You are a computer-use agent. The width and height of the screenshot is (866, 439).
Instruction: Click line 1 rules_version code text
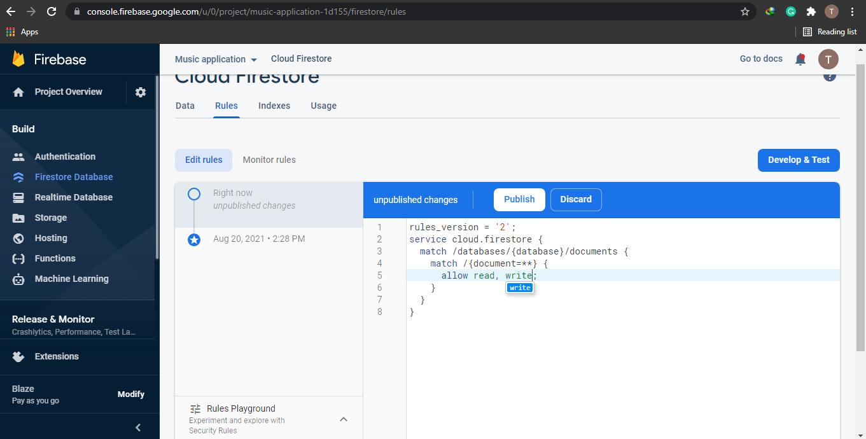463,227
